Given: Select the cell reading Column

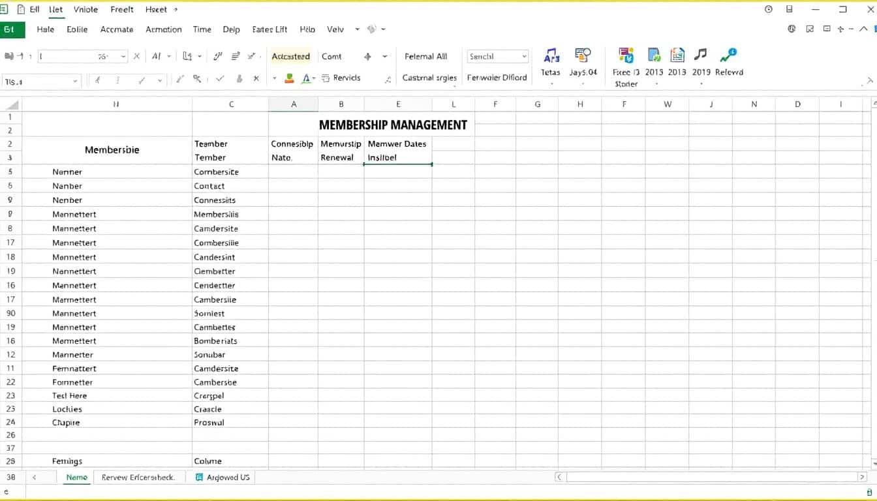Looking at the screenshot, I should (x=230, y=461).
